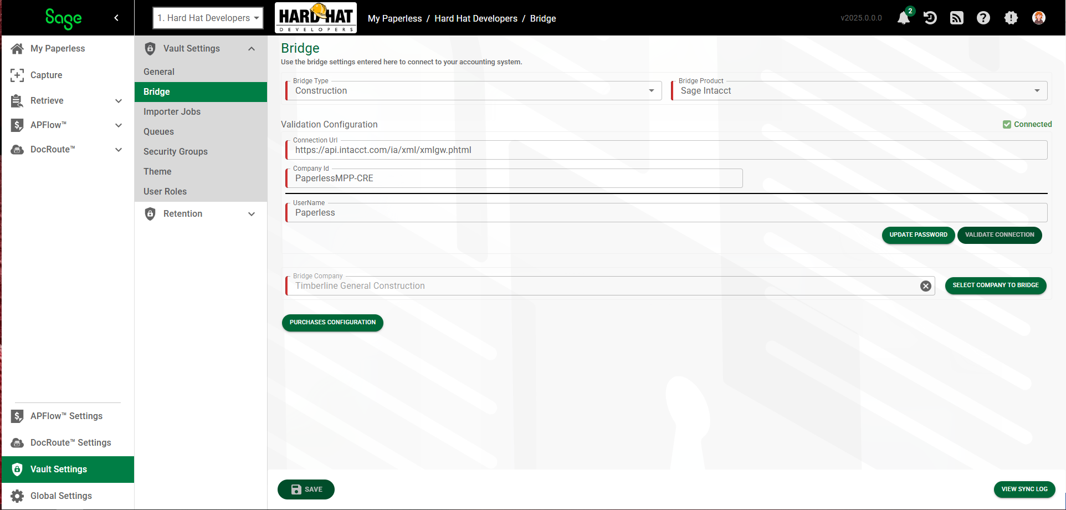Viewport: 1066px width, 510px height.
Task: Click the APFlow dollar icon
Action: [17, 125]
